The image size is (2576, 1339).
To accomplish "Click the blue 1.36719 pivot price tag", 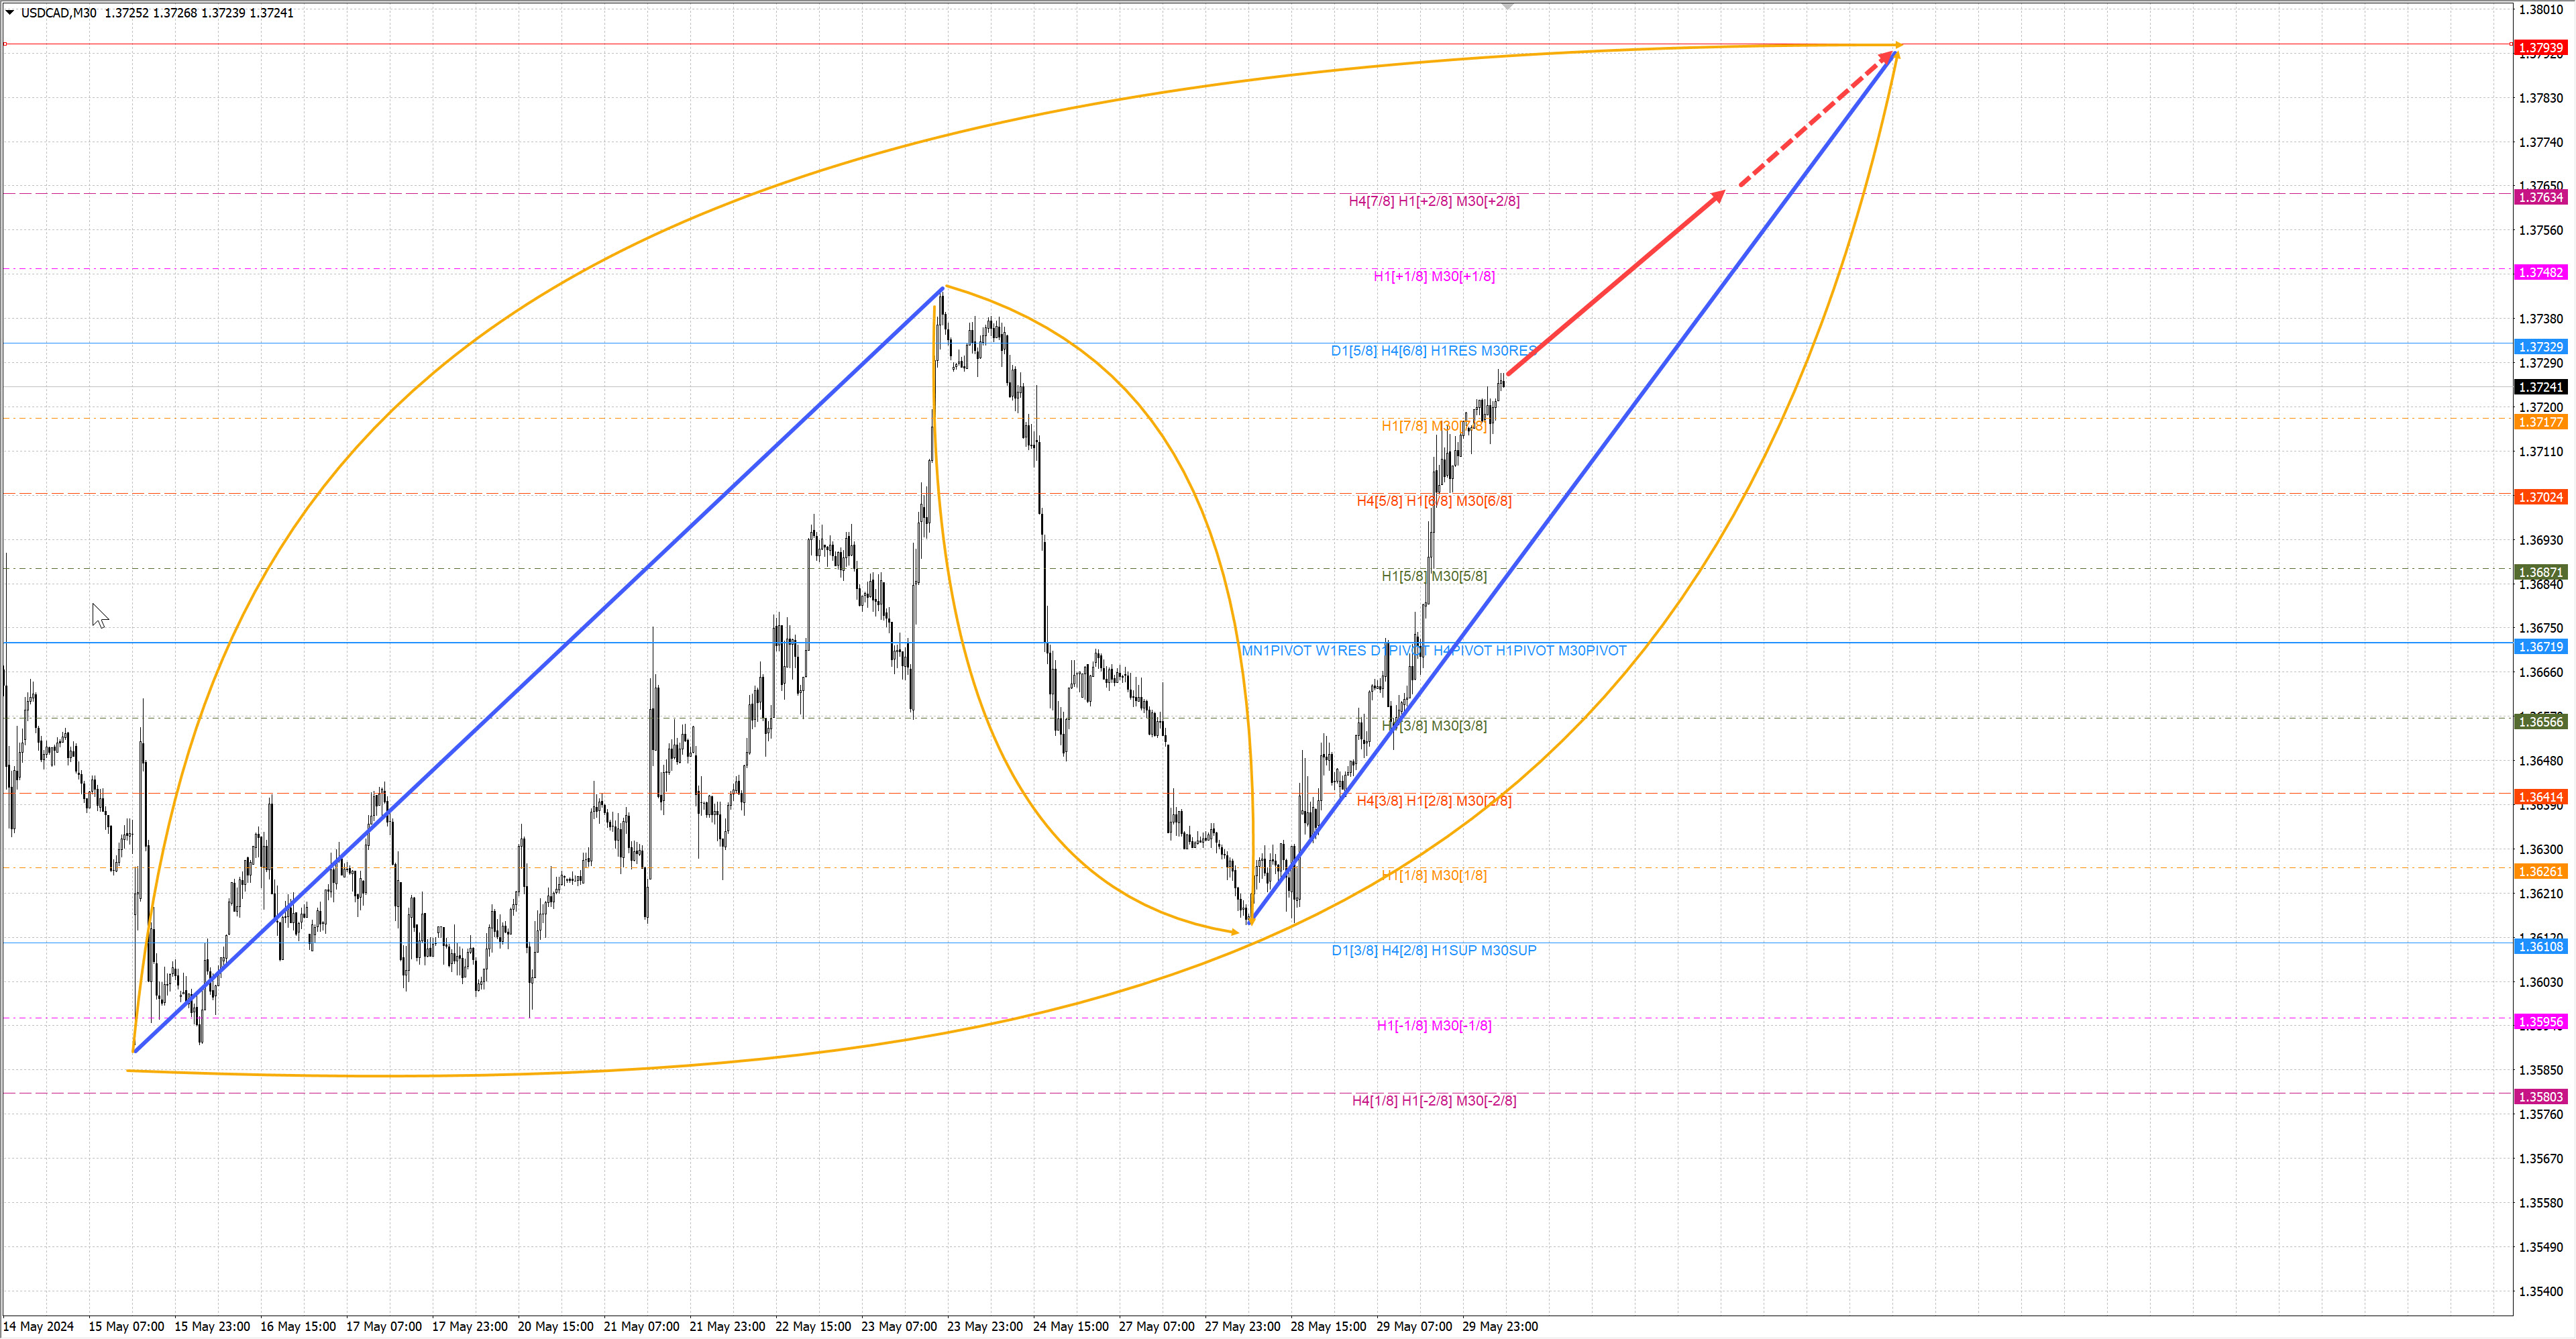I will tap(2540, 647).
